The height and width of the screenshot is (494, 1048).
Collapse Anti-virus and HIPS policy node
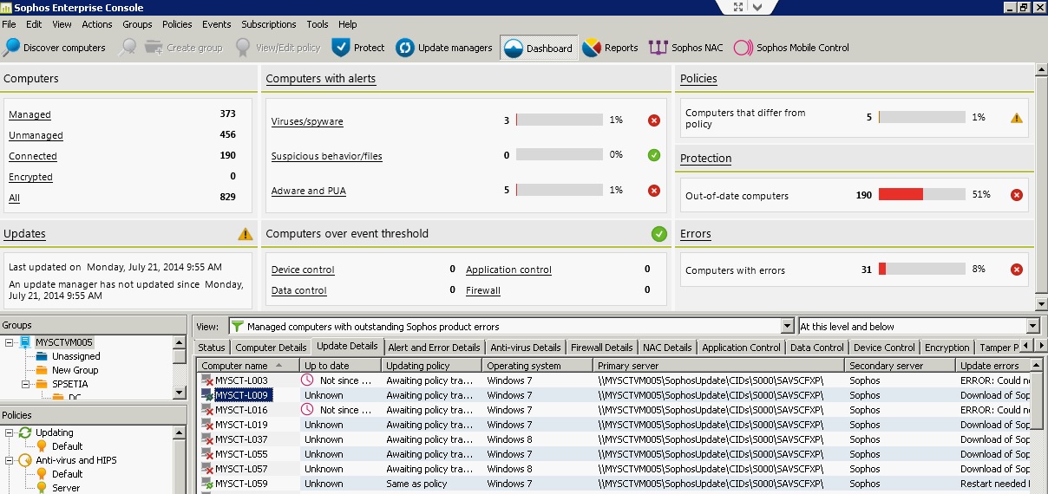[x=9, y=460]
